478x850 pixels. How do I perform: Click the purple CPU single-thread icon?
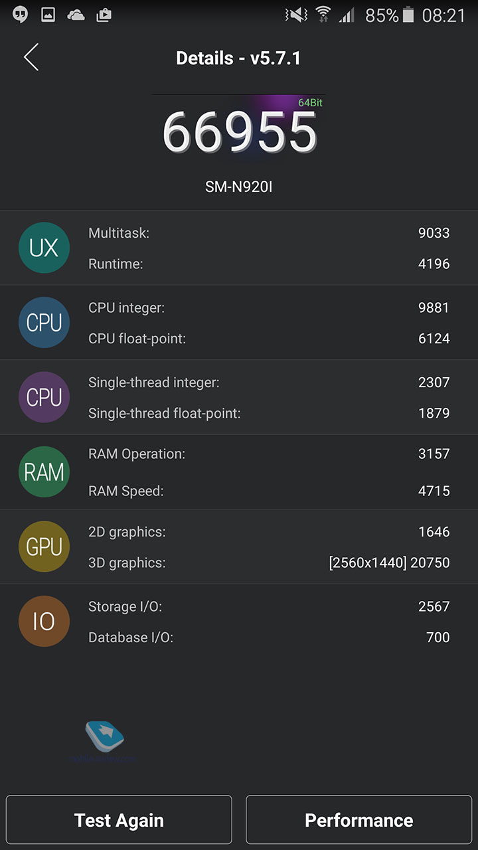(x=44, y=397)
